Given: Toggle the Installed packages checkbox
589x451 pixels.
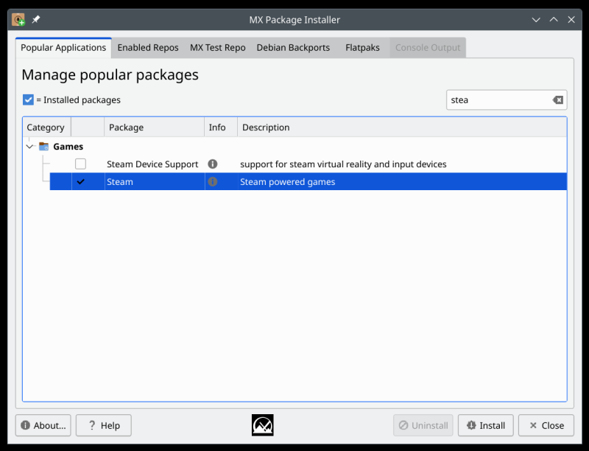Looking at the screenshot, I should [x=28, y=99].
